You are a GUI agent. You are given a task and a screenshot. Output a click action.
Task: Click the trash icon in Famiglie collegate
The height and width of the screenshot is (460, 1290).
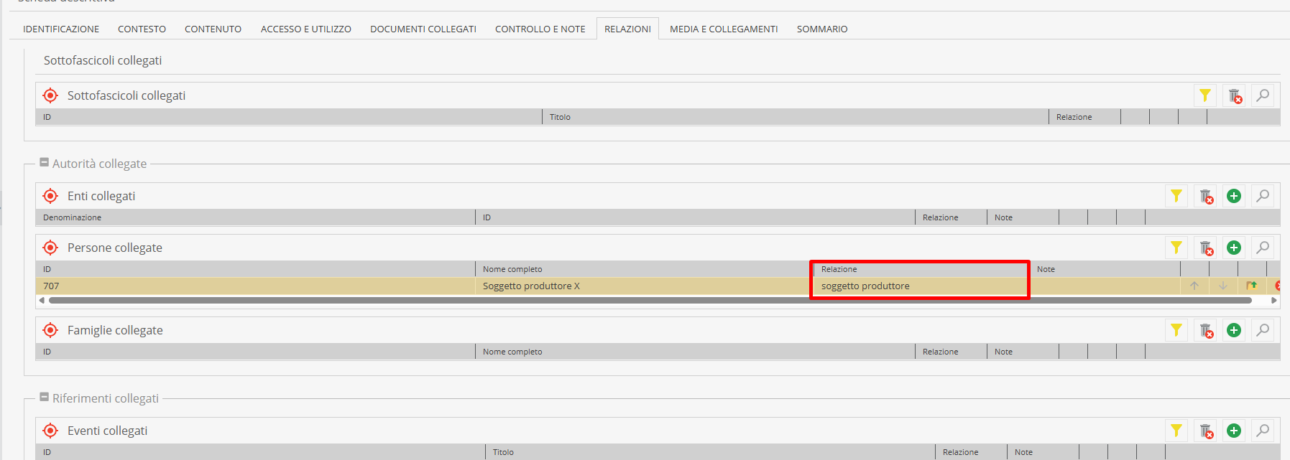[1206, 330]
